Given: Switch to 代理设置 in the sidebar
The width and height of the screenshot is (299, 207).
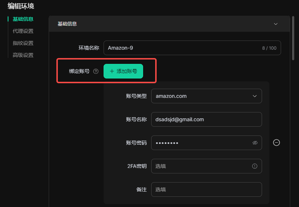Looking at the screenshot, I should pyautogui.click(x=23, y=31).
